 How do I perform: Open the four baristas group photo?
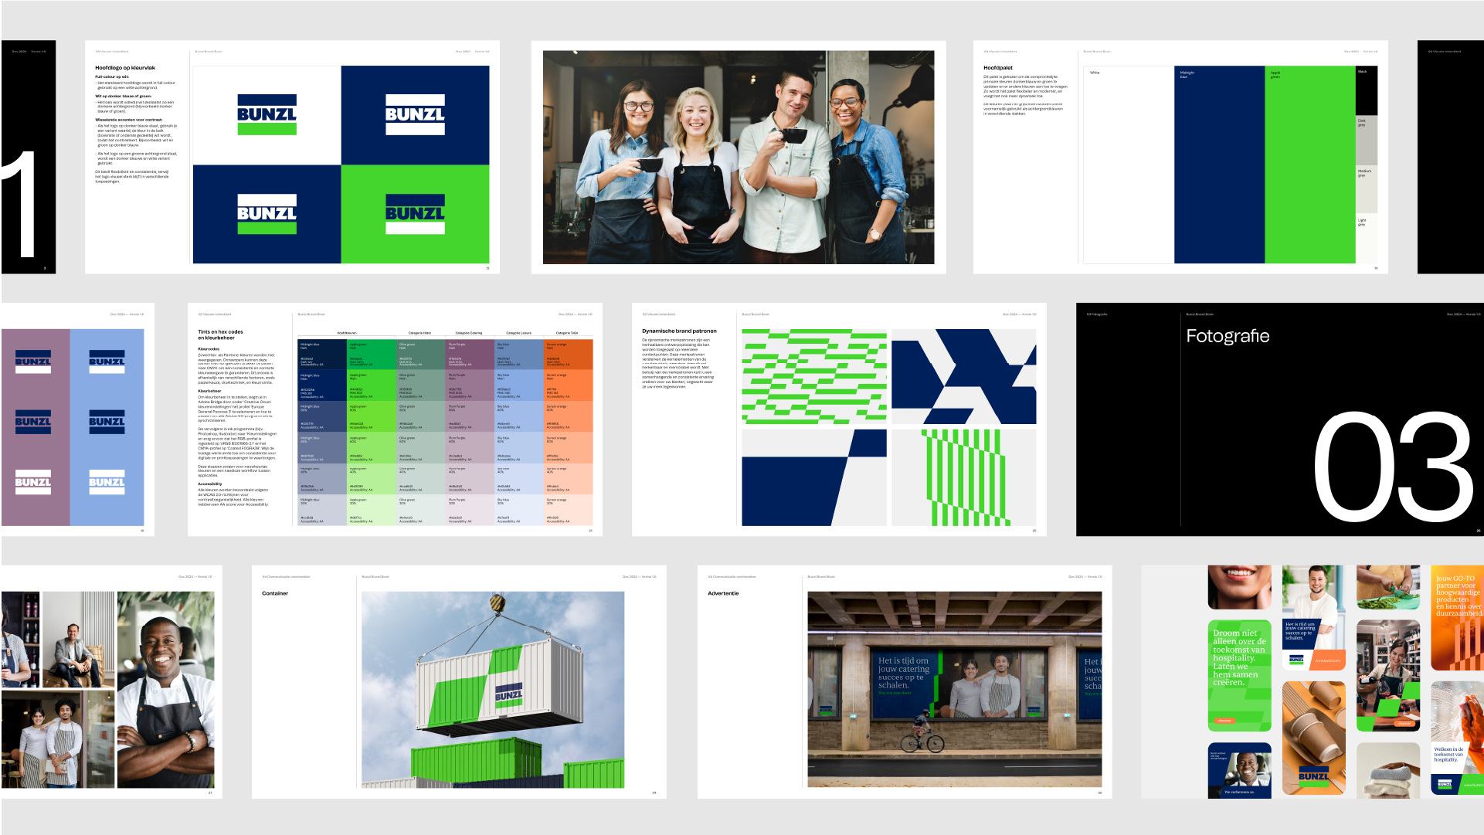point(739,158)
